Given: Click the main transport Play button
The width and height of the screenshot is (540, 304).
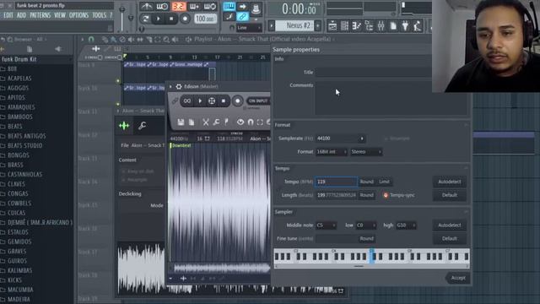Looking at the screenshot, I should click(159, 19).
